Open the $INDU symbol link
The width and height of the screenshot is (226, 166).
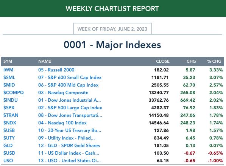pyautogui.click(x=11, y=100)
